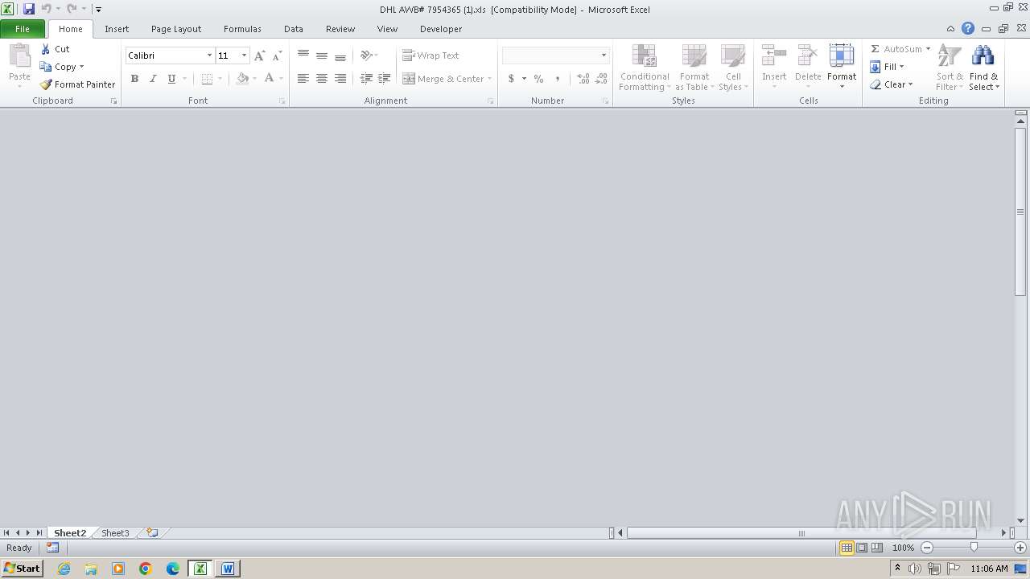Open the Font size dropdown

point(244,55)
